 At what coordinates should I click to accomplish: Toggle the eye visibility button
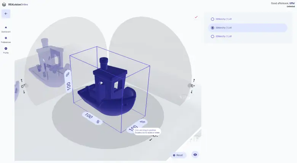[195, 155]
